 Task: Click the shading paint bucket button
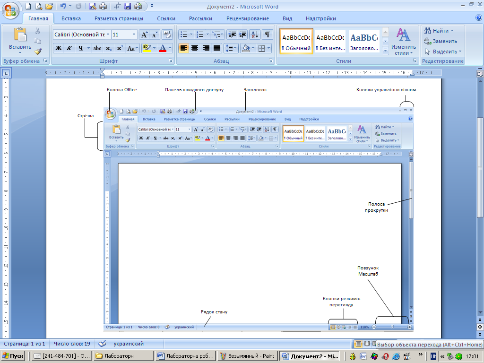(x=246, y=48)
